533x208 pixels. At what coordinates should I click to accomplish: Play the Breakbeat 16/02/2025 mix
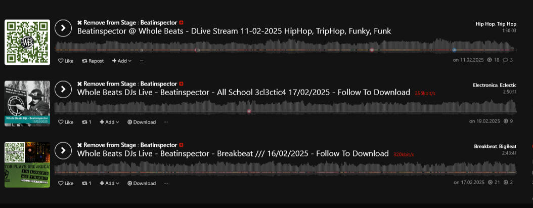(x=63, y=151)
